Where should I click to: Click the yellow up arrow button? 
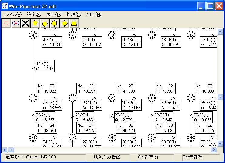[x=35, y=23]
